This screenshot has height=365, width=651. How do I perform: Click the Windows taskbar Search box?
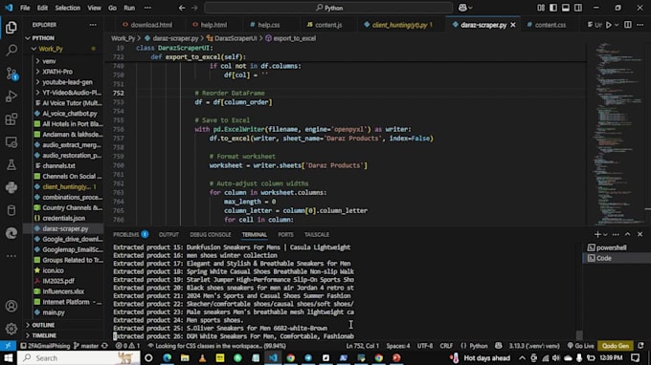pos(79,358)
